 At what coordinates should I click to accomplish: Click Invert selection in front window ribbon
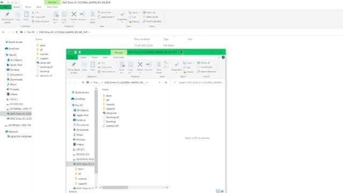tap(206, 72)
